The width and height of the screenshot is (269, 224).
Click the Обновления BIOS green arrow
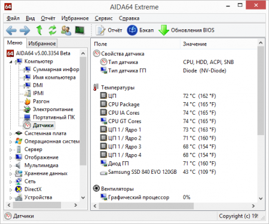(164, 30)
